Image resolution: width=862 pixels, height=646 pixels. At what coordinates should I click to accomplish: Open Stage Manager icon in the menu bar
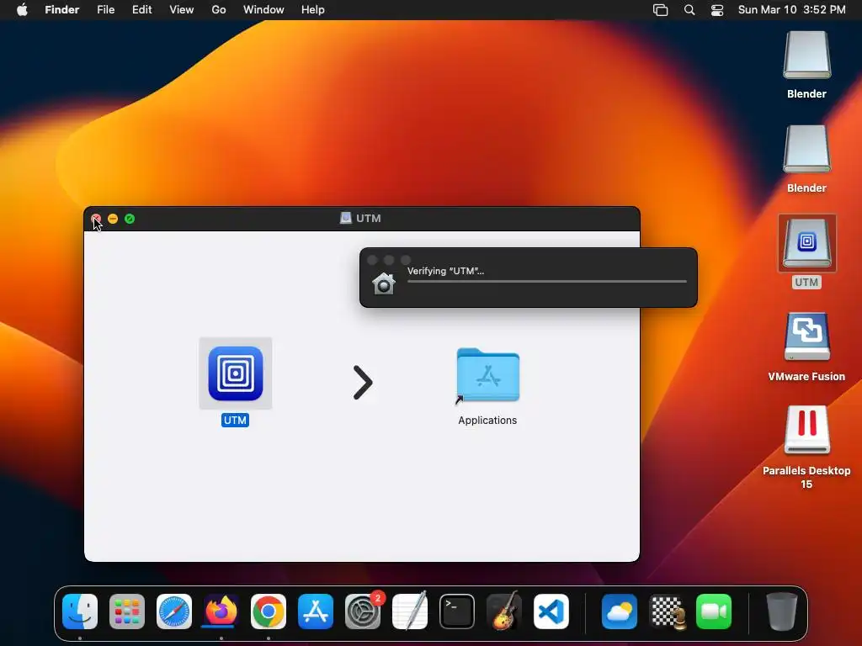(660, 10)
